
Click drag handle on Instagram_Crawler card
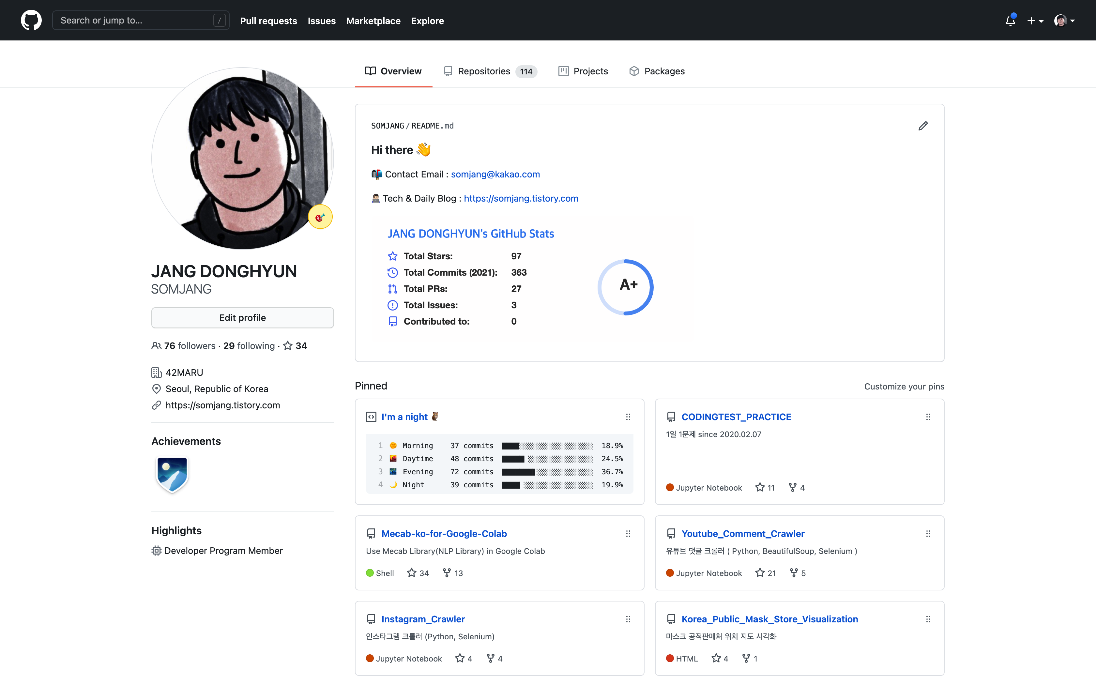628,619
